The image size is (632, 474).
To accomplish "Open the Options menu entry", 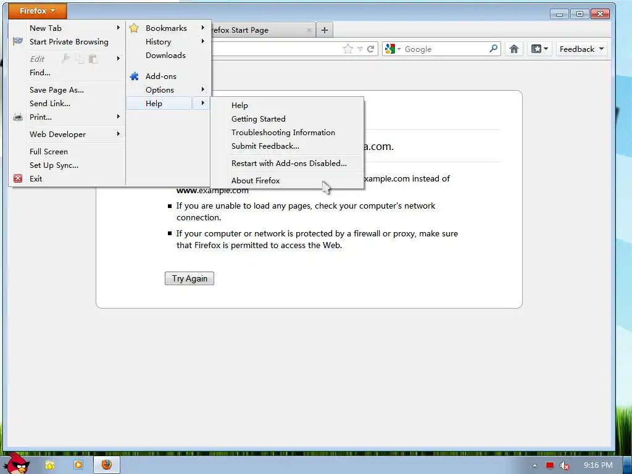I will (160, 90).
